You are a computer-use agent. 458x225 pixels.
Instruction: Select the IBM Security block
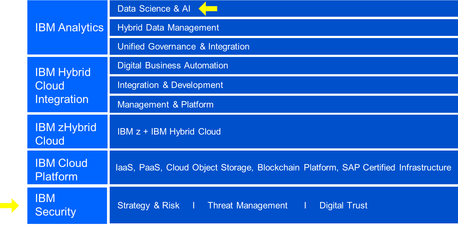pyautogui.click(x=67, y=206)
